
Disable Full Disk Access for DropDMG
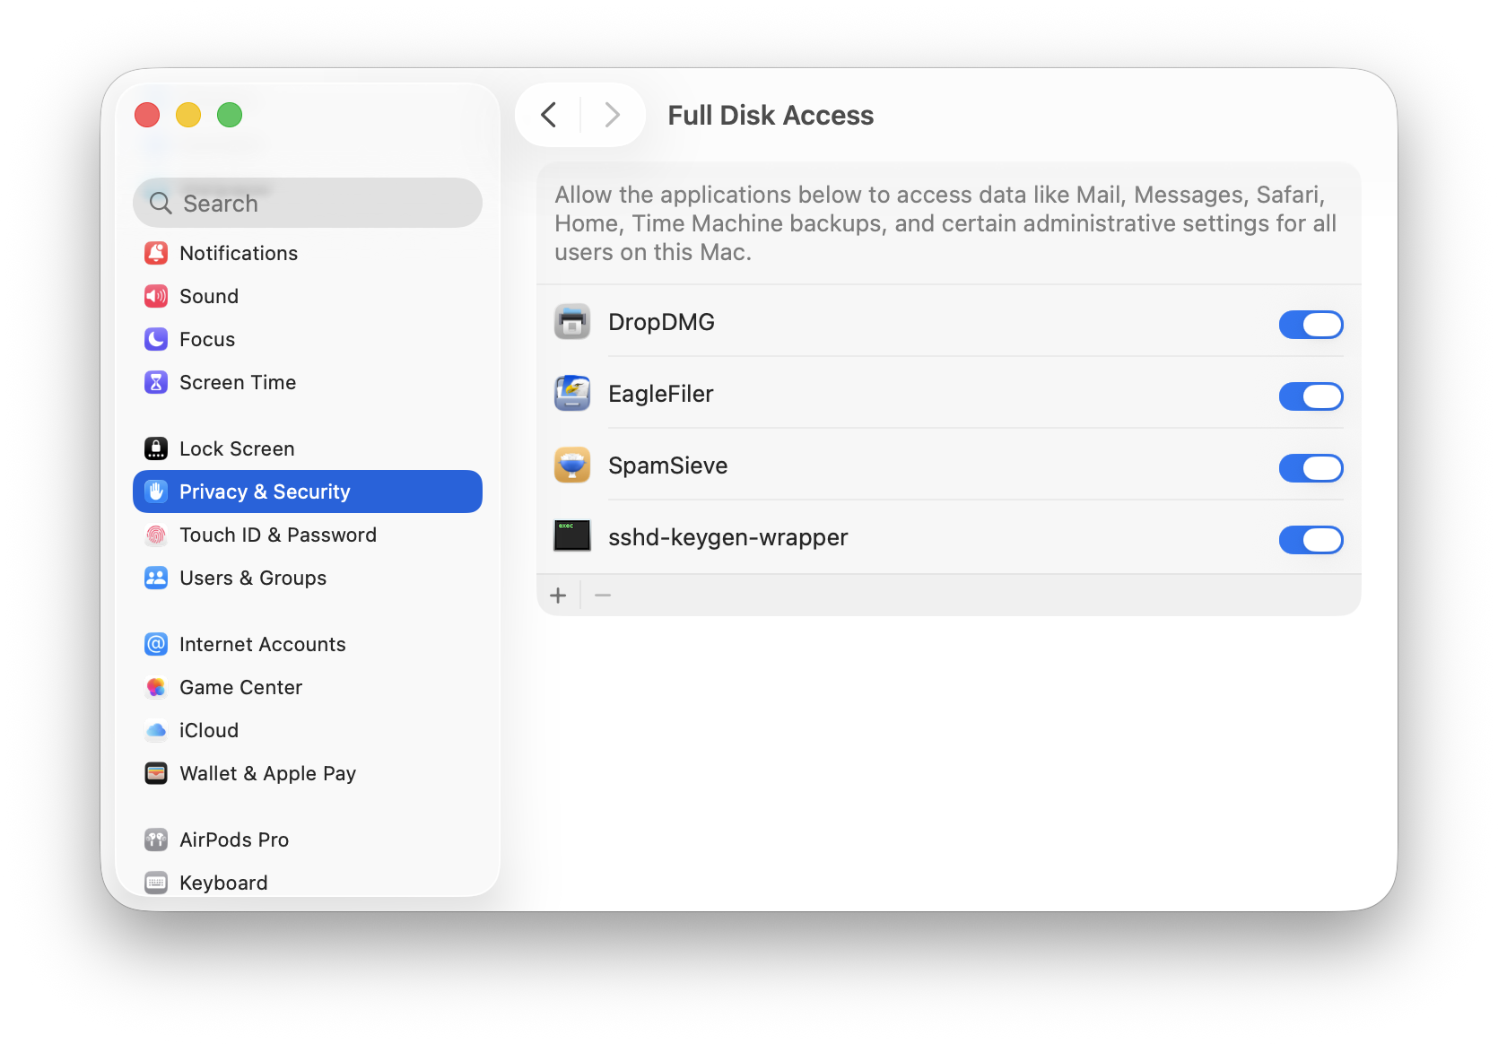point(1311,325)
